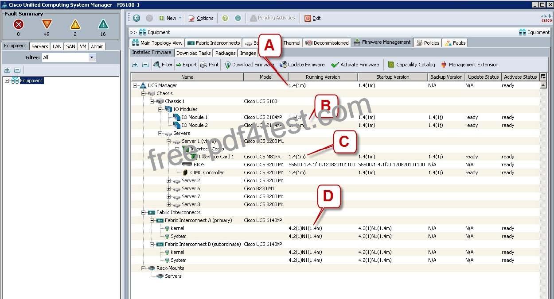Select the IO Module 2 row
The height and width of the screenshot is (299, 554).
click(x=336, y=125)
